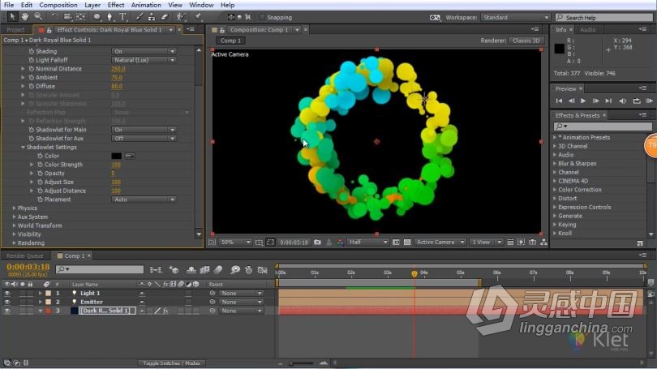Image resolution: width=657 pixels, height=369 pixels.
Task: Click the timeline search input field
Action: pos(100,269)
